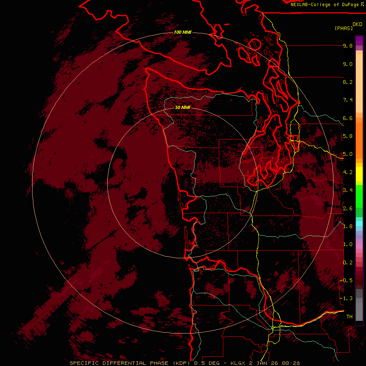The width and height of the screenshot is (366, 366).
Task: Select the -0.5 value on the scale
Action: pyautogui.click(x=346, y=281)
